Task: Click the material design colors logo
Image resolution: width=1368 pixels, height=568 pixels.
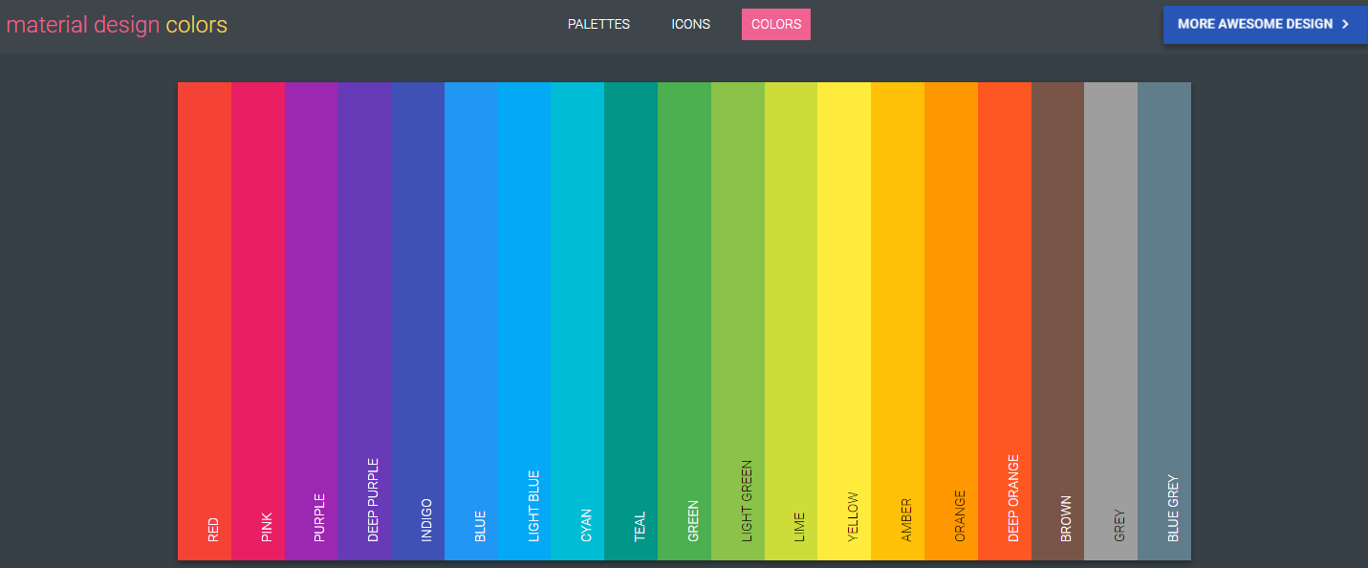Action: pyautogui.click(x=117, y=25)
